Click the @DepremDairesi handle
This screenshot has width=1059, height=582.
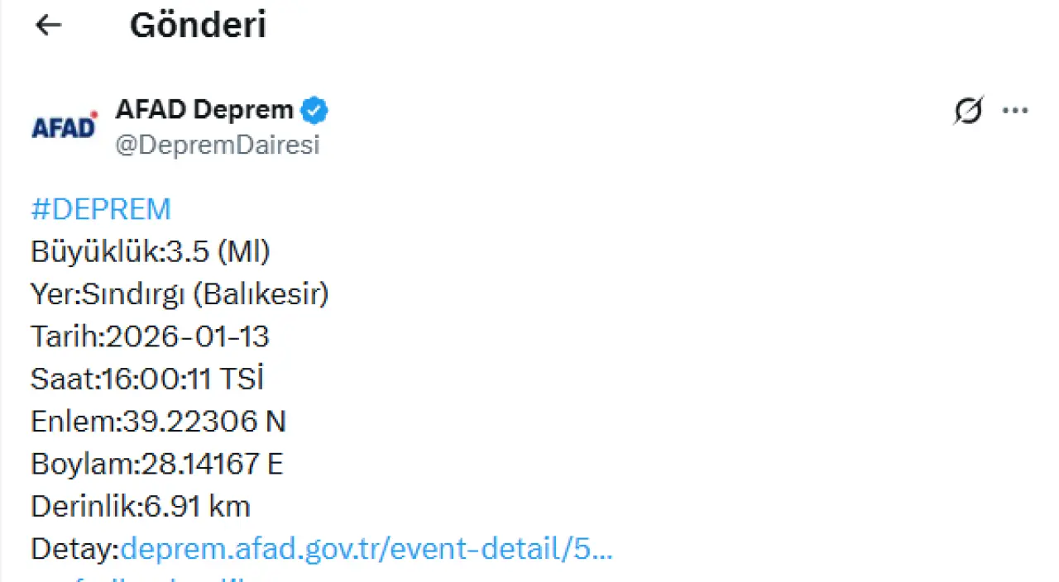click(x=217, y=145)
